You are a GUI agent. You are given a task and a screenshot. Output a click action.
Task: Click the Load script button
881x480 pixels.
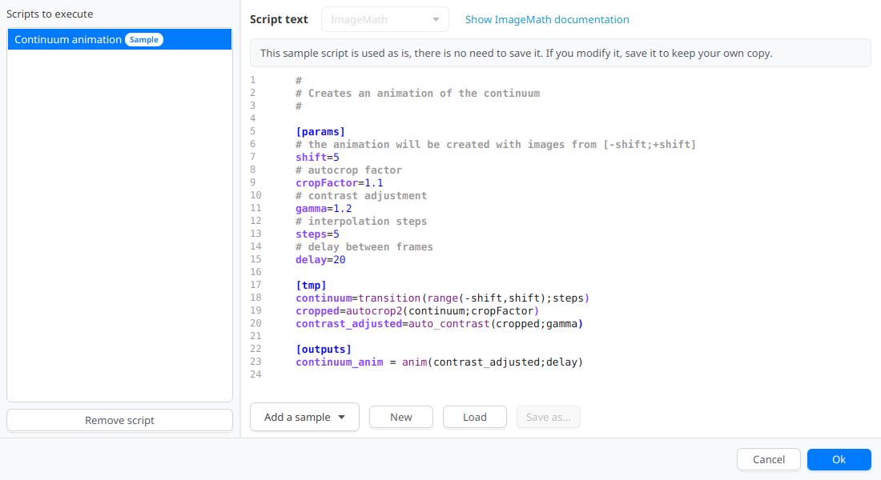[x=475, y=417]
